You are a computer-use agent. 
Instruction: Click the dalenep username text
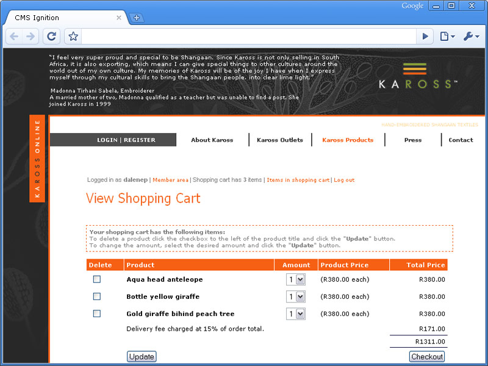click(x=135, y=180)
